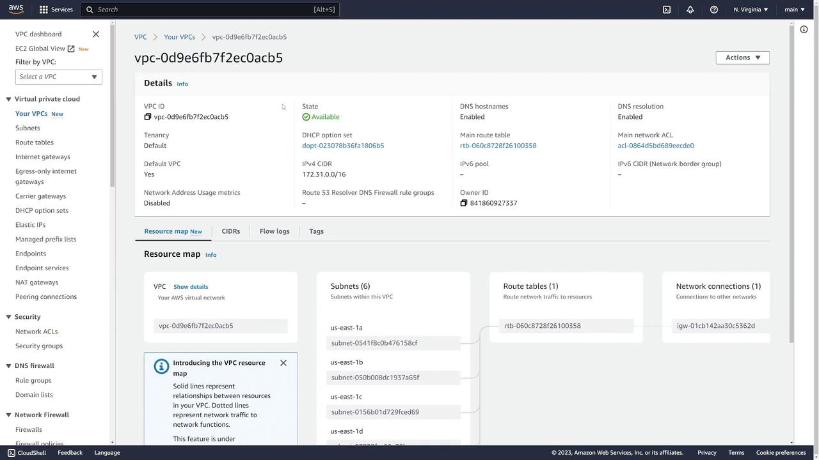Dismiss the VPC resource map intro notice
819x460 pixels.
coord(283,363)
